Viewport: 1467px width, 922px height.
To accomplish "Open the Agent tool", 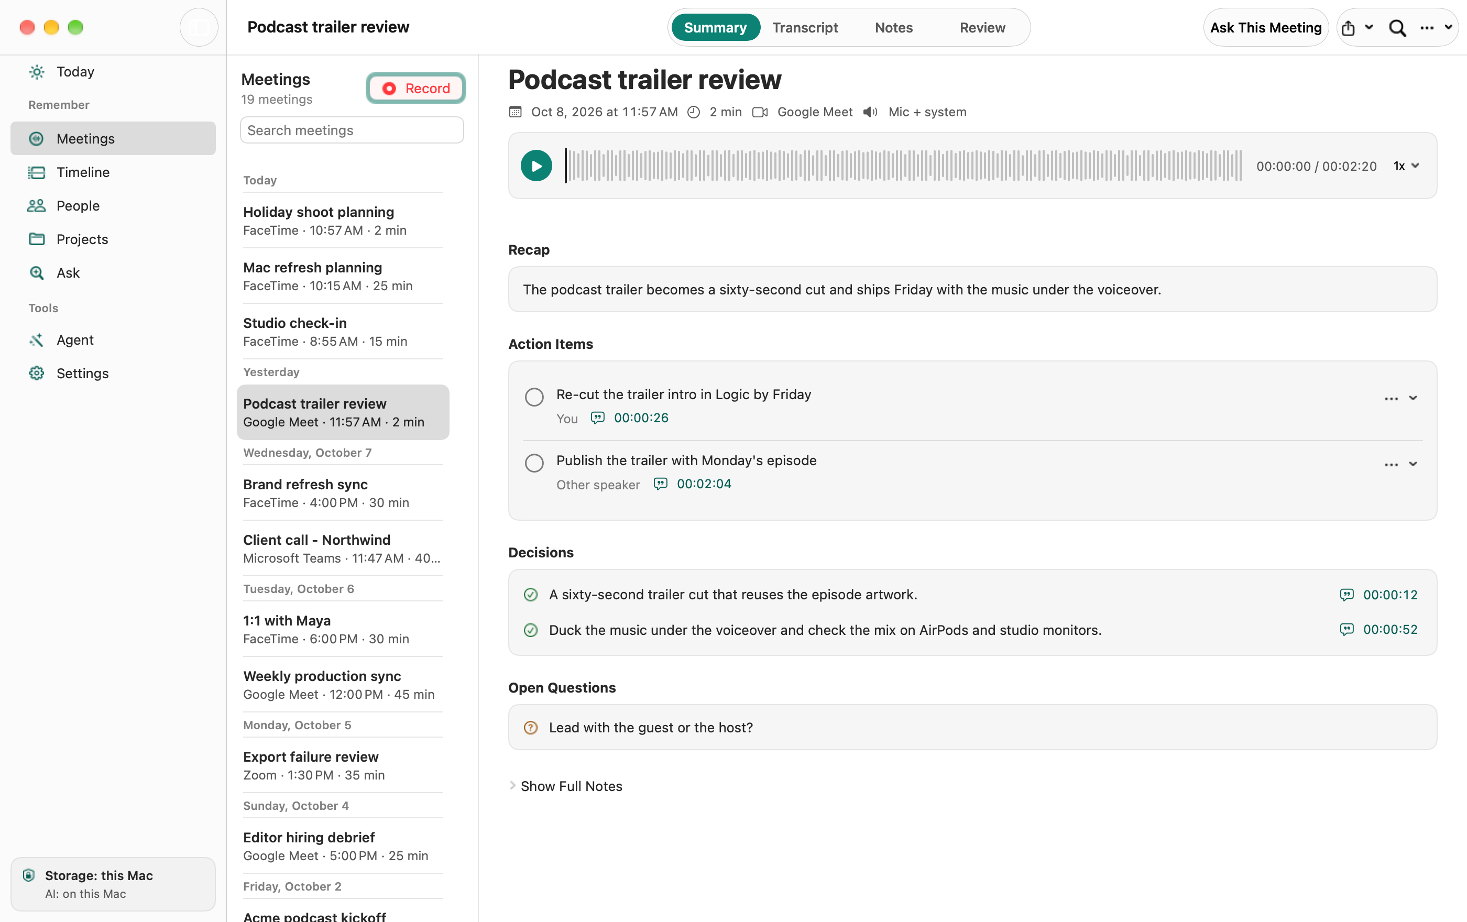I will pyautogui.click(x=113, y=340).
